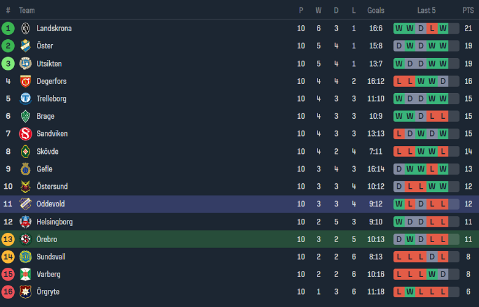Click Varberg's green W form badge
This screenshot has height=307, width=479.
(x=432, y=275)
